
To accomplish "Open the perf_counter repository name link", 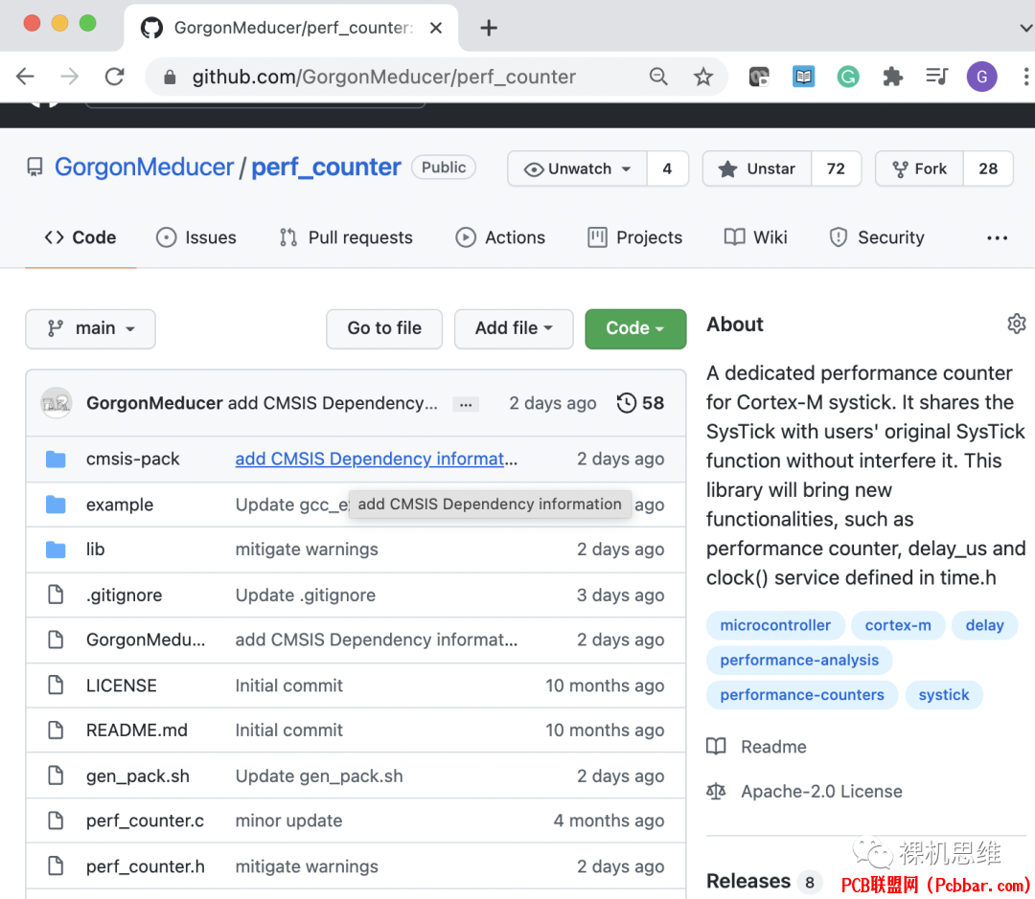I will [x=326, y=168].
